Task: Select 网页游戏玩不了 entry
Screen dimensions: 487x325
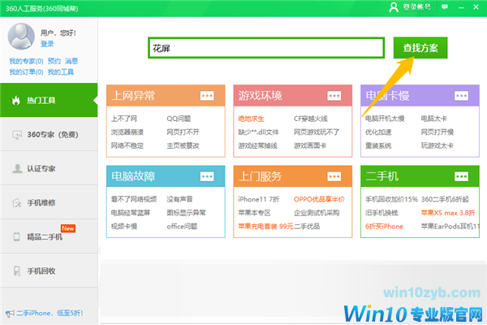Action: [x=317, y=132]
